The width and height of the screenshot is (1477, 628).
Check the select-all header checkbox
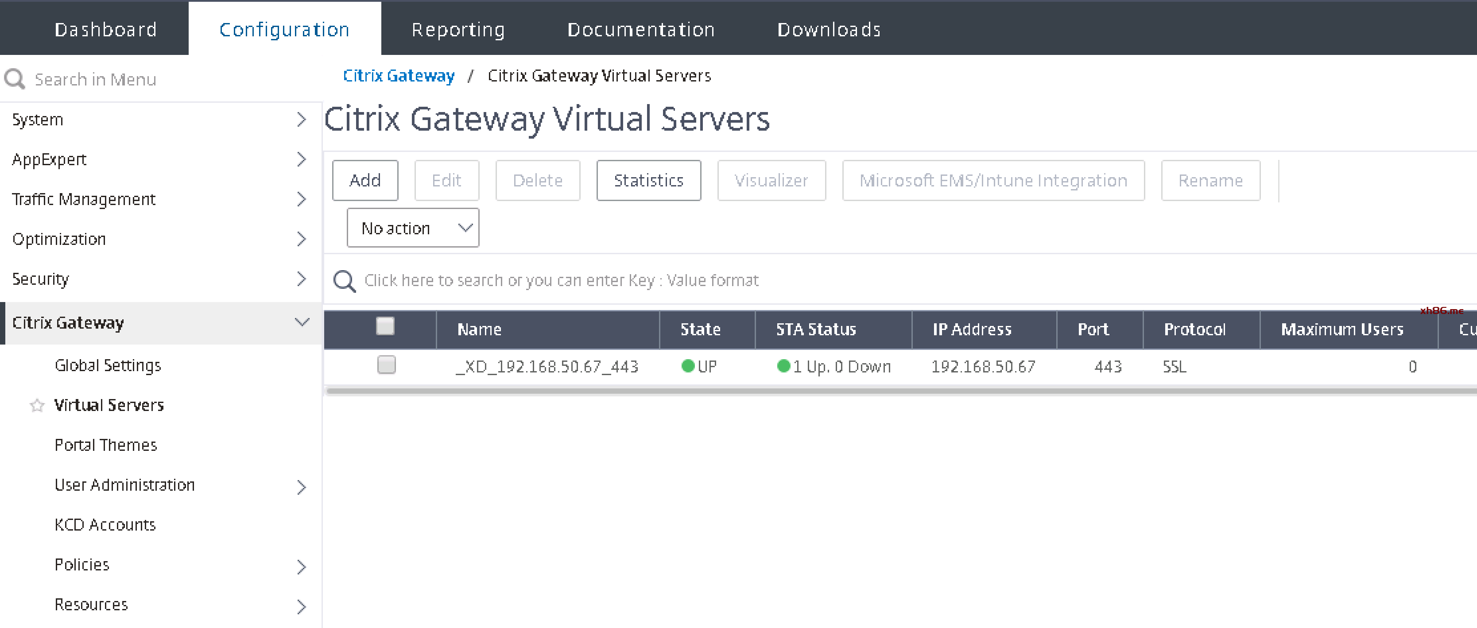(x=385, y=326)
